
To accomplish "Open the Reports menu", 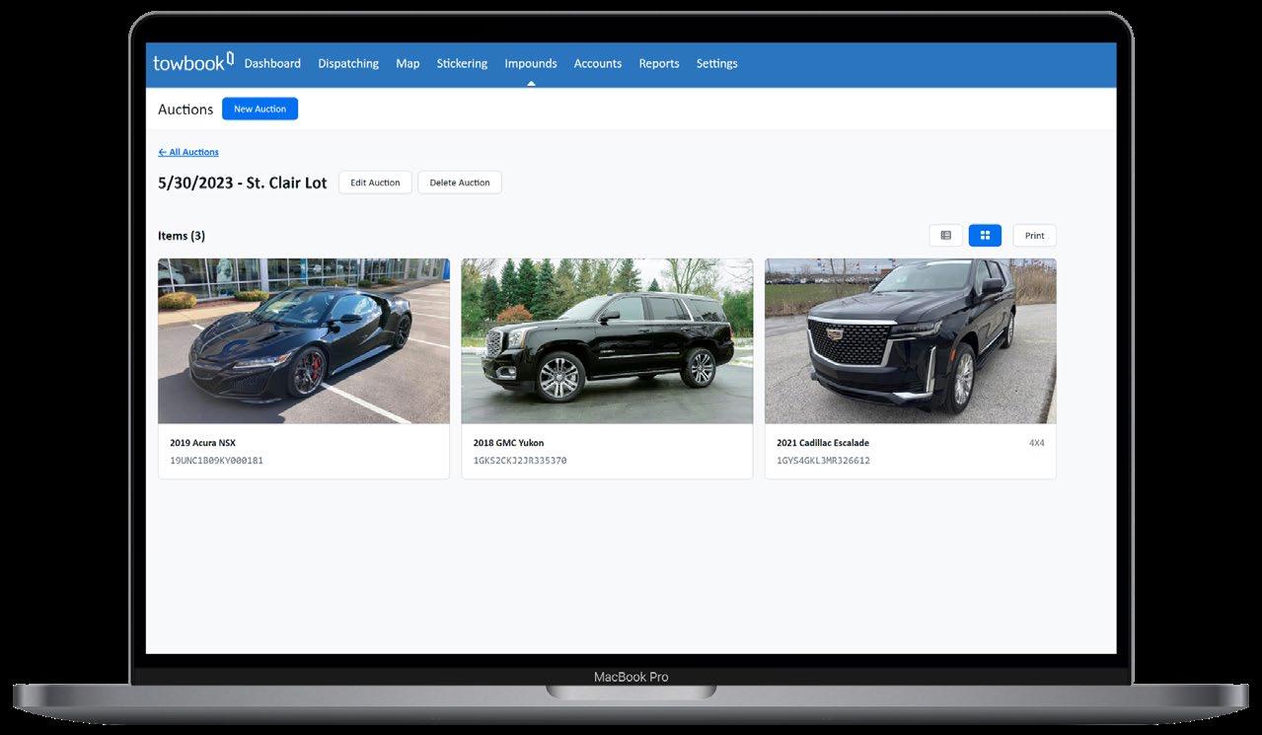I will click(659, 63).
